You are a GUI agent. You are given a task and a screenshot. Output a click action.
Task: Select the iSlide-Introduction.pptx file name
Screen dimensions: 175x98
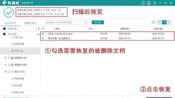pos(60,34)
